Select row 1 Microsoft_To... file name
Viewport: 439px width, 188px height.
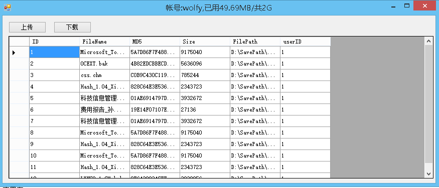tap(104, 52)
